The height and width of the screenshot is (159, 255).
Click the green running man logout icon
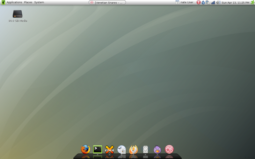(252, 2)
